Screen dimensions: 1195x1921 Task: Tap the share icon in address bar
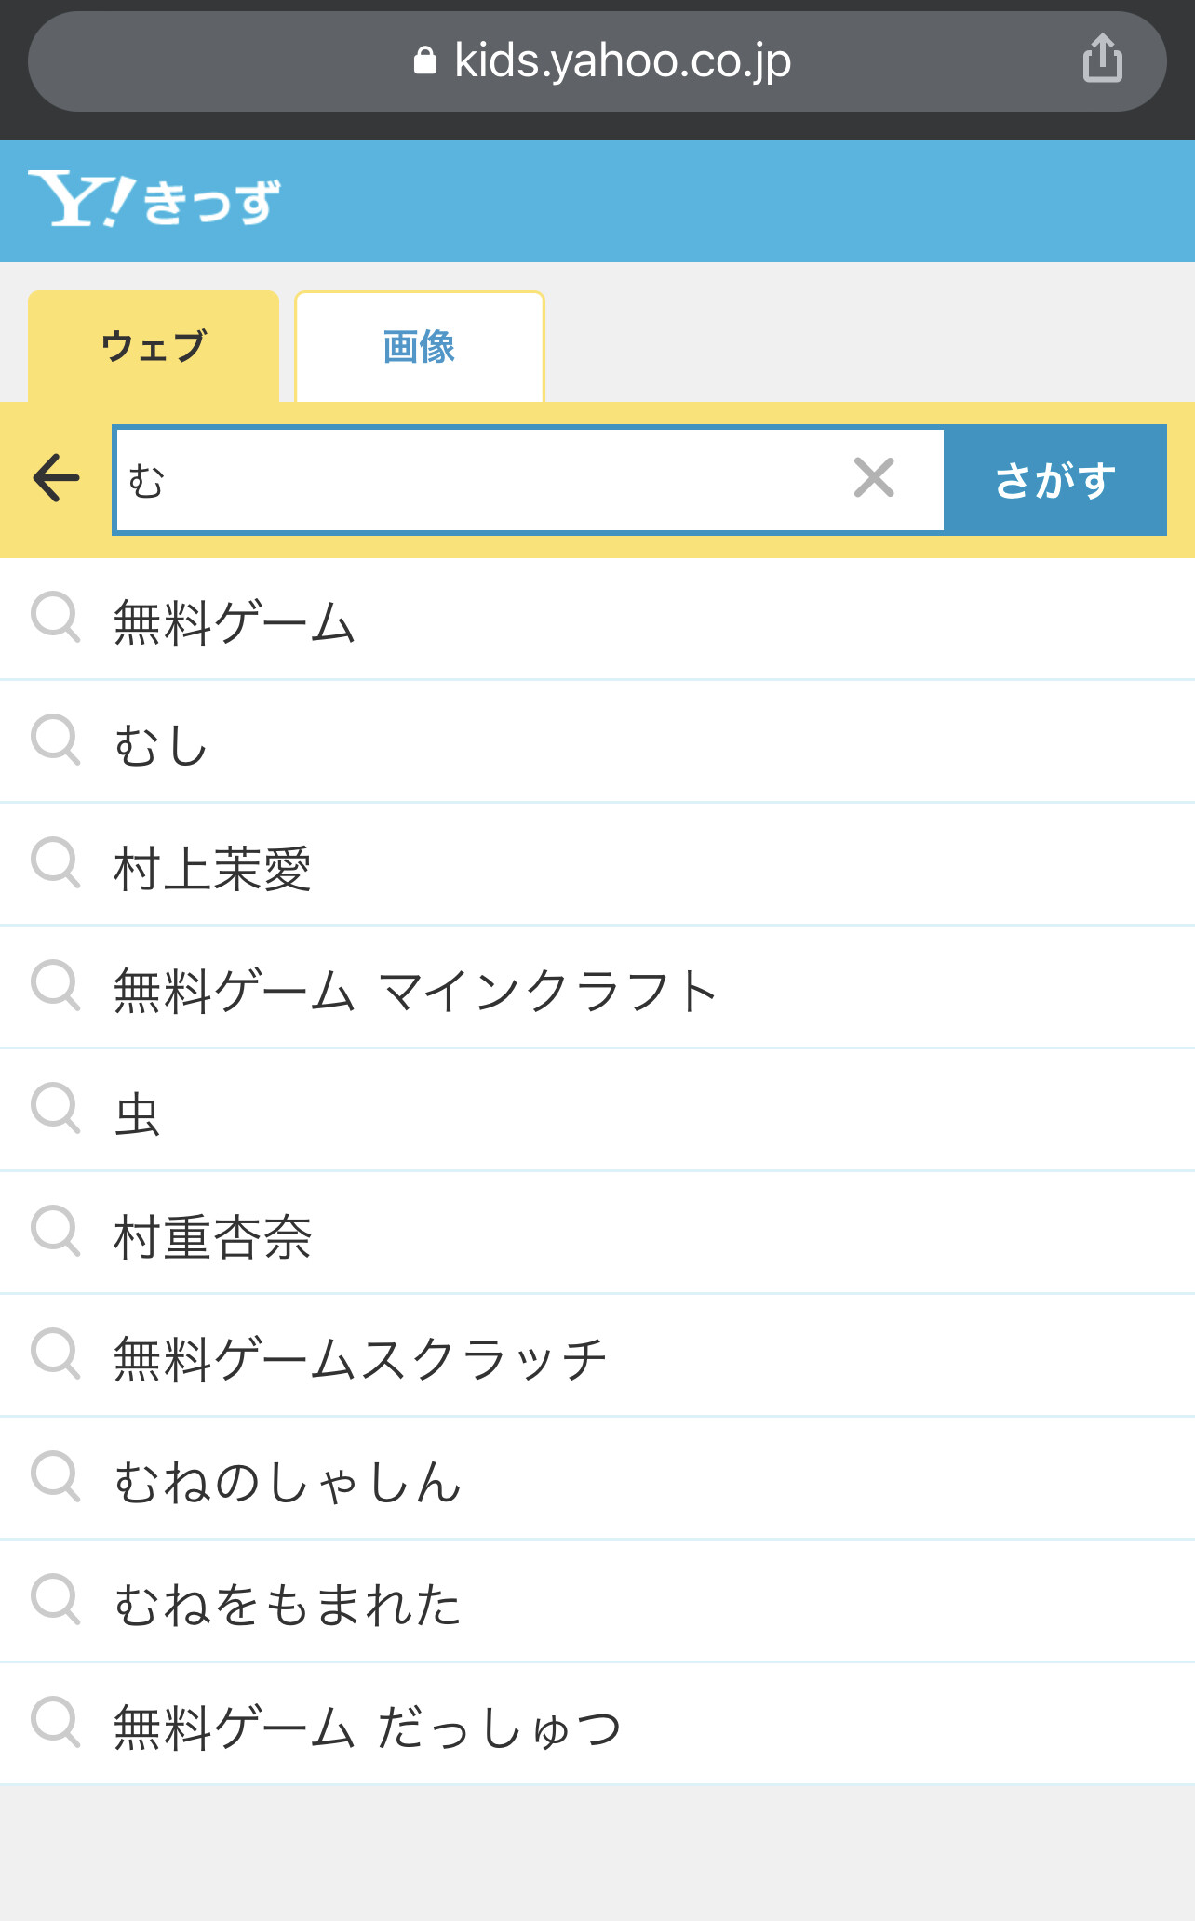click(1102, 60)
